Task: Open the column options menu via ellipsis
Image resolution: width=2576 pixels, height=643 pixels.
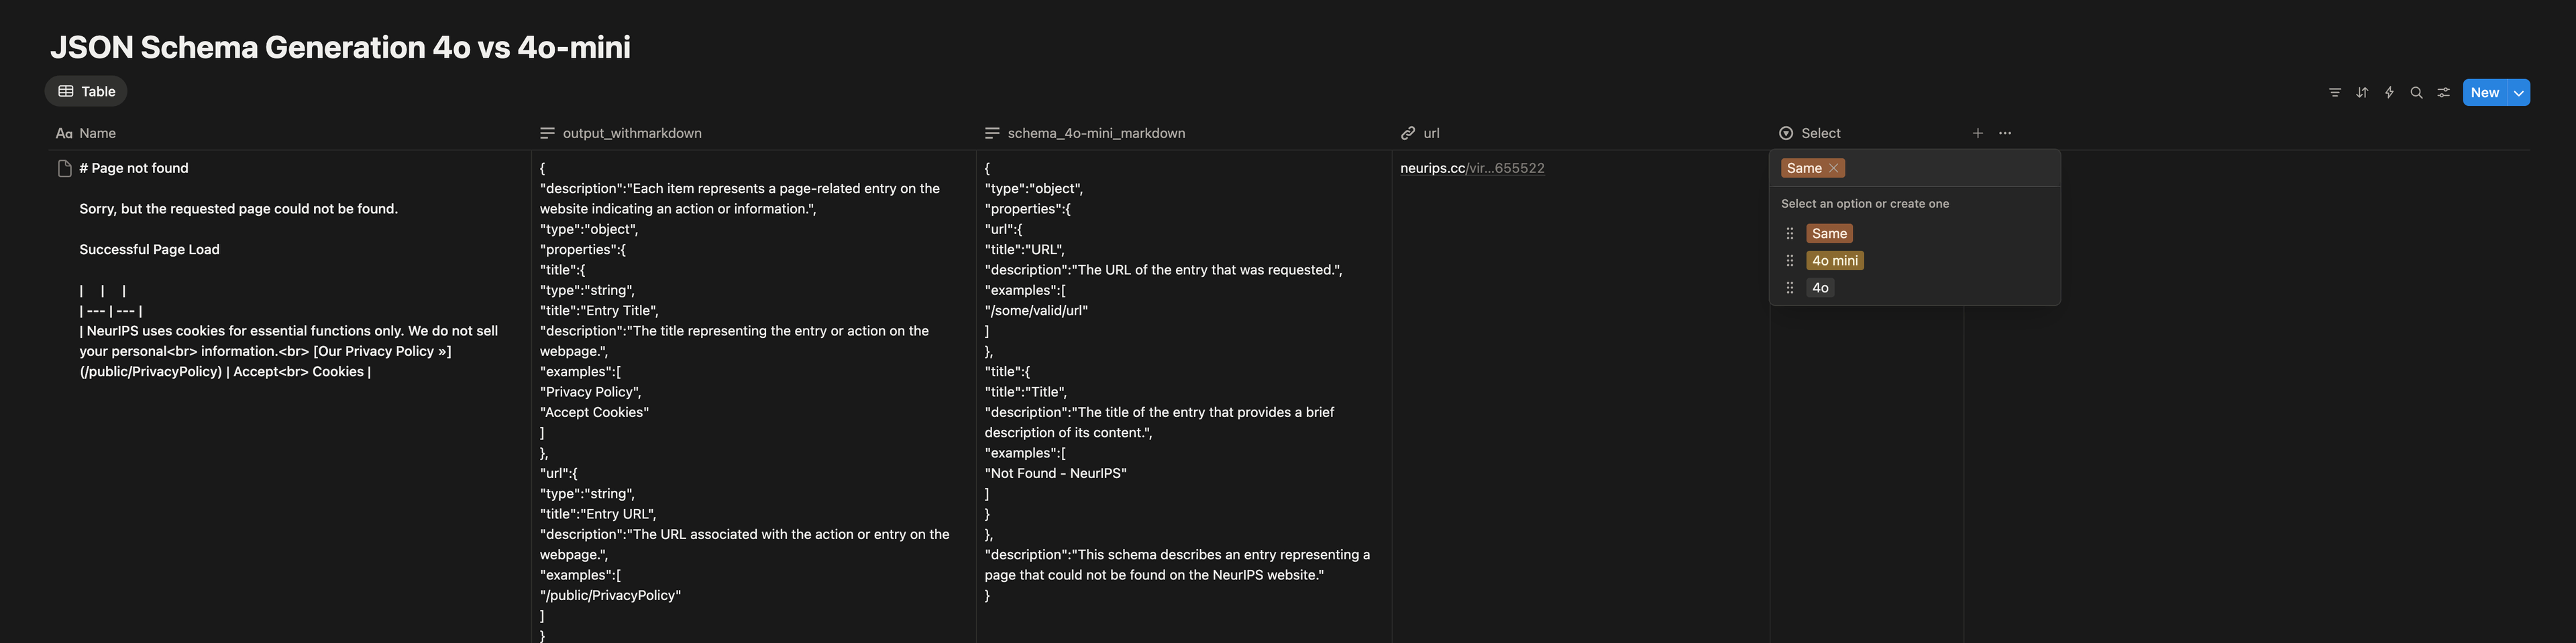Action: click(x=2004, y=132)
